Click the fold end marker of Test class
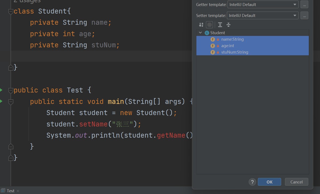The width and height of the screenshot is (320, 194). coord(11,158)
